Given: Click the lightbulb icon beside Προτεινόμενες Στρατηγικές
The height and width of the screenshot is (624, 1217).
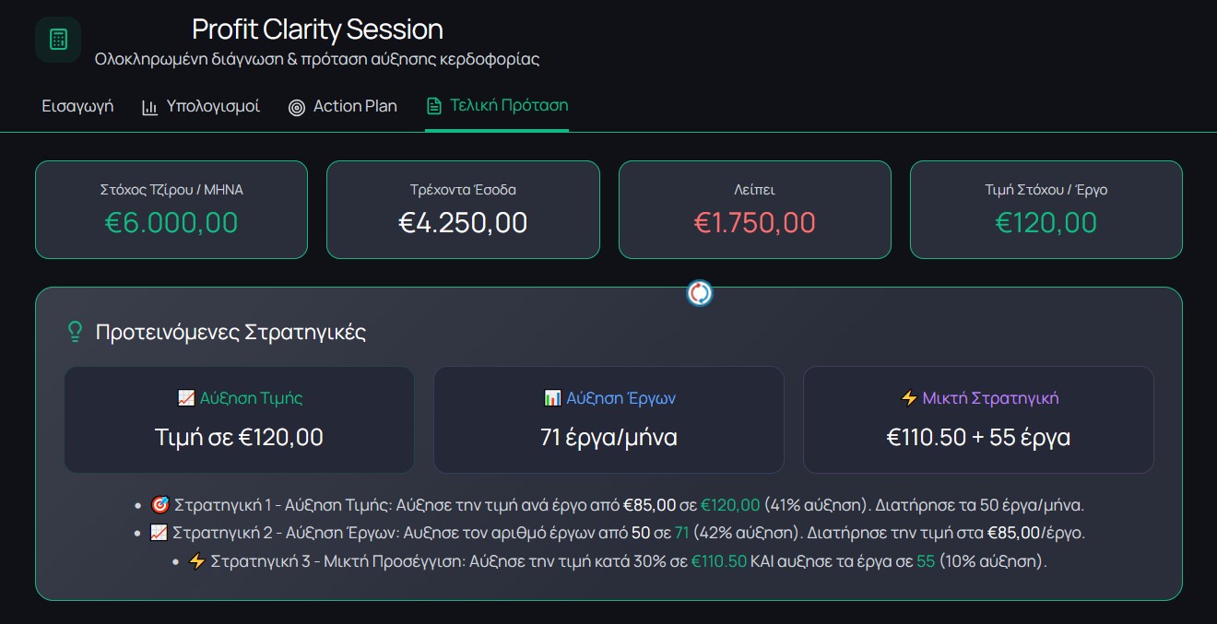Looking at the screenshot, I should click(x=76, y=332).
